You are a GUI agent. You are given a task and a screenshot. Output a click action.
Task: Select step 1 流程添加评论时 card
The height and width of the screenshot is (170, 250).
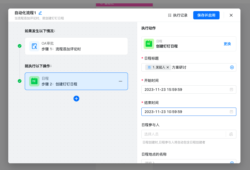coord(80,46)
